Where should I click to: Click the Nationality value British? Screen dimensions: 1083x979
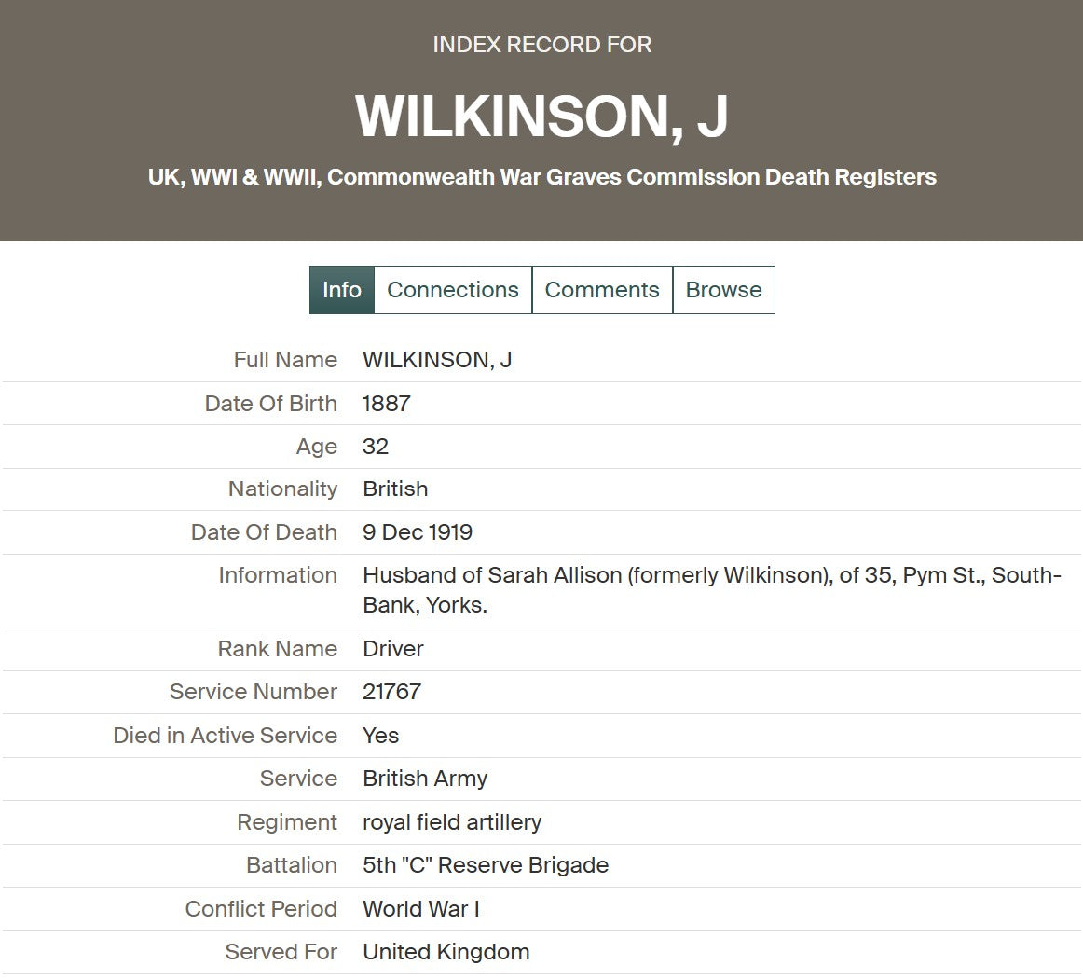(396, 489)
